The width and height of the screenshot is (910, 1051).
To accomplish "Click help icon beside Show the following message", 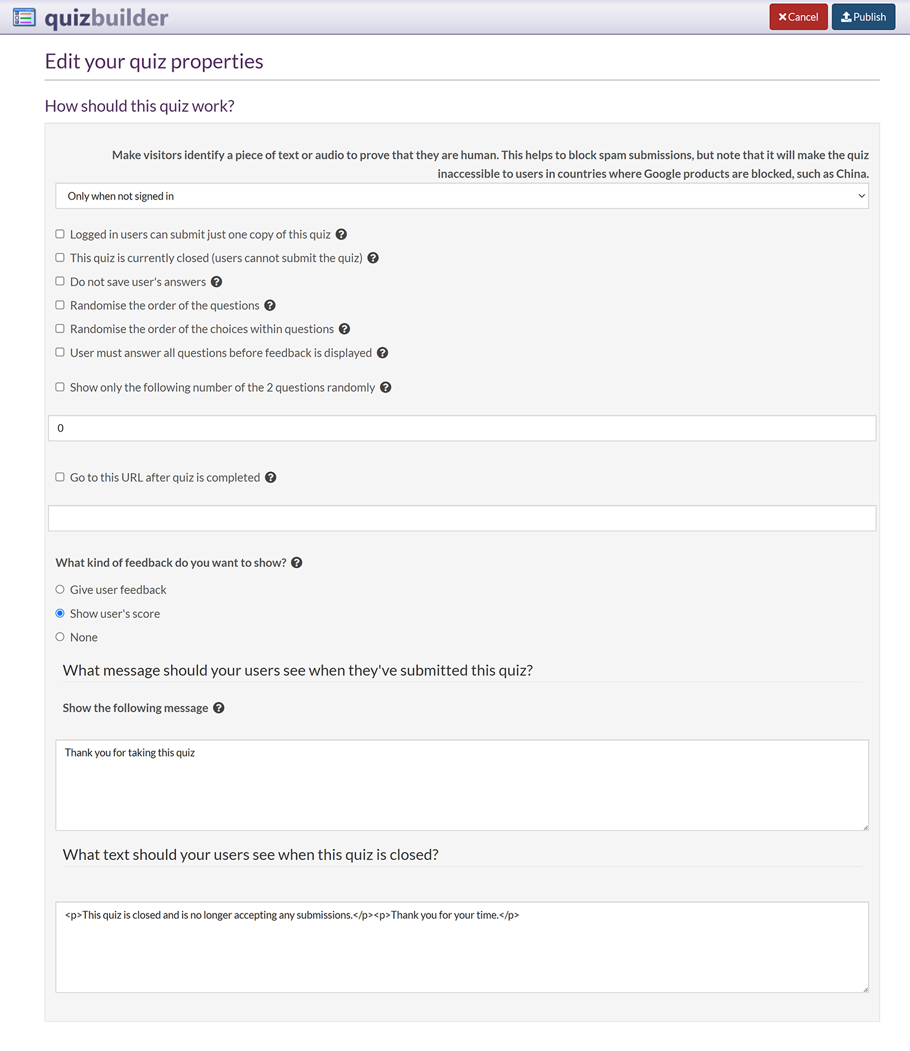I will 219,708.
